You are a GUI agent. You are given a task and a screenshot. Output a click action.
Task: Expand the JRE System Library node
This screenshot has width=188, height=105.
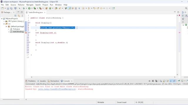(x=4, y=21)
